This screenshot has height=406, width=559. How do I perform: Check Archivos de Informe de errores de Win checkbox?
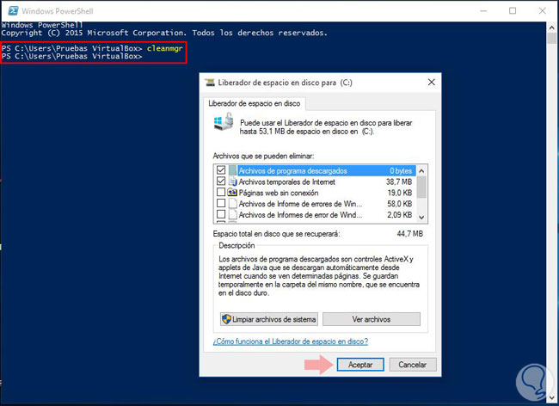tap(221, 203)
